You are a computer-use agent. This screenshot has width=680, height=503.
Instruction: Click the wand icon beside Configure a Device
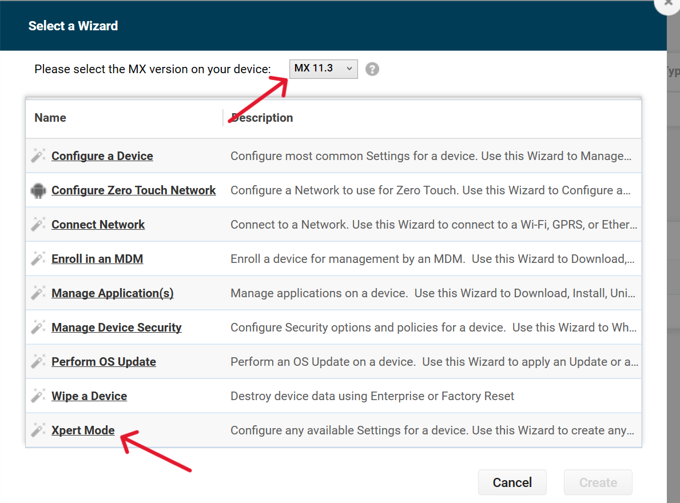pos(38,156)
